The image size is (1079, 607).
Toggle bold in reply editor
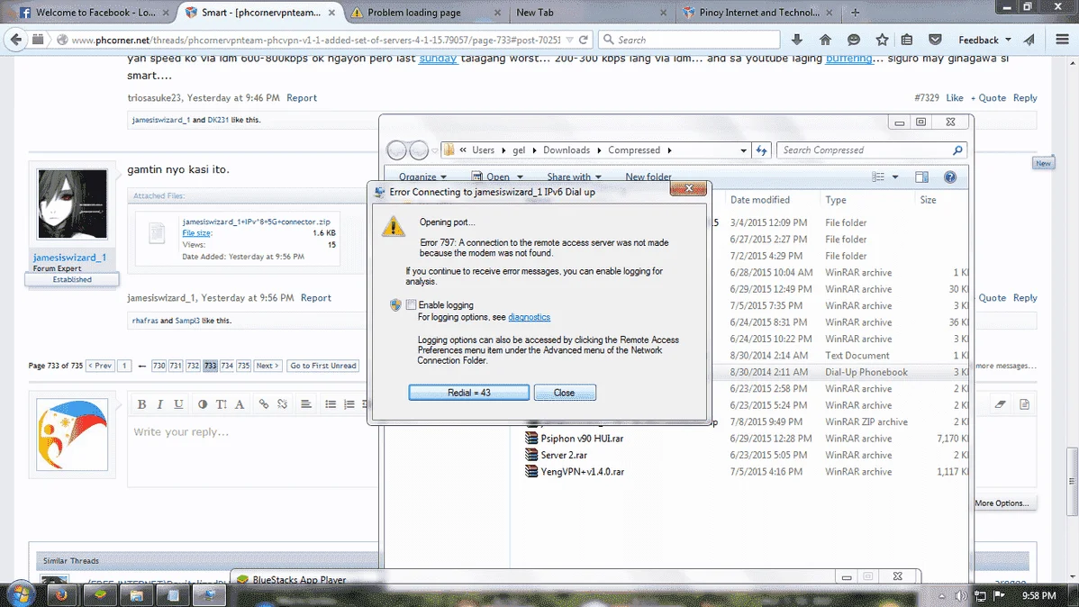pos(141,404)
